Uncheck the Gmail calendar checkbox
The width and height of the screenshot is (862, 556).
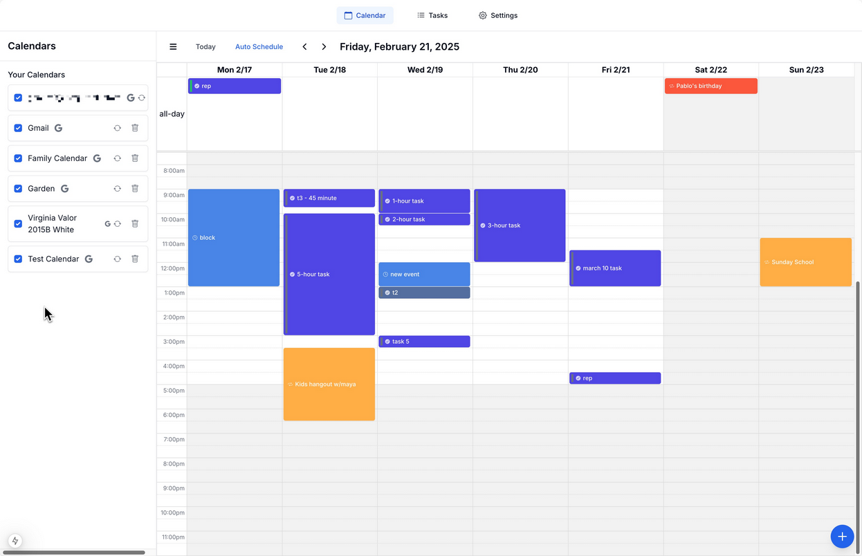point(18,128)
